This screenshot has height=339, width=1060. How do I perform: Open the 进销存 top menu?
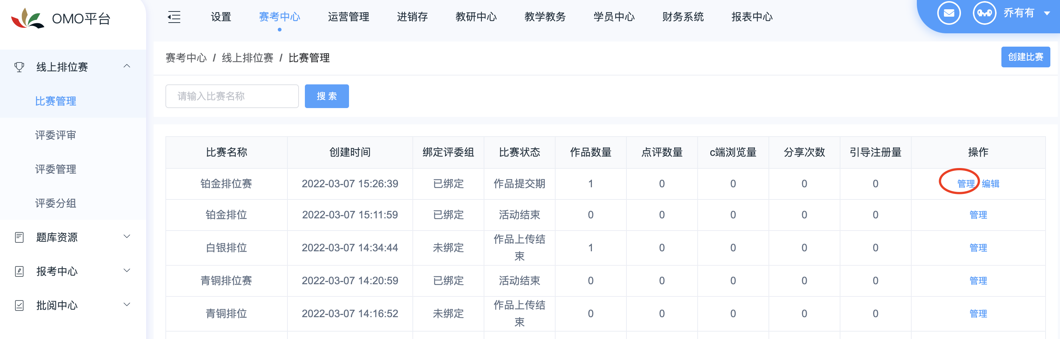pos(412,17)
